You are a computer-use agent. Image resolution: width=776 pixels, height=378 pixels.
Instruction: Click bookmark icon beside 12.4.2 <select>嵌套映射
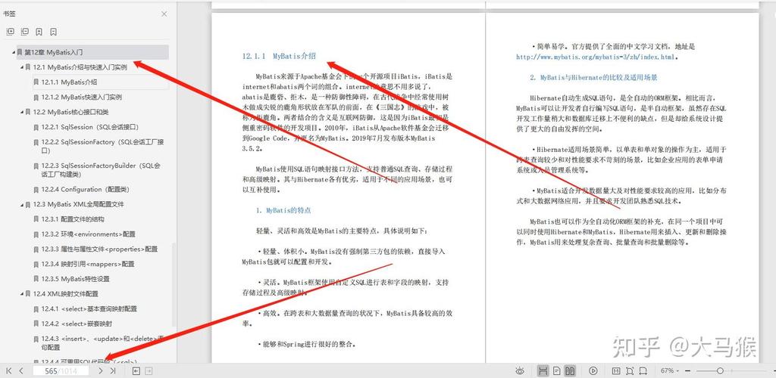(x=36, y=324)
